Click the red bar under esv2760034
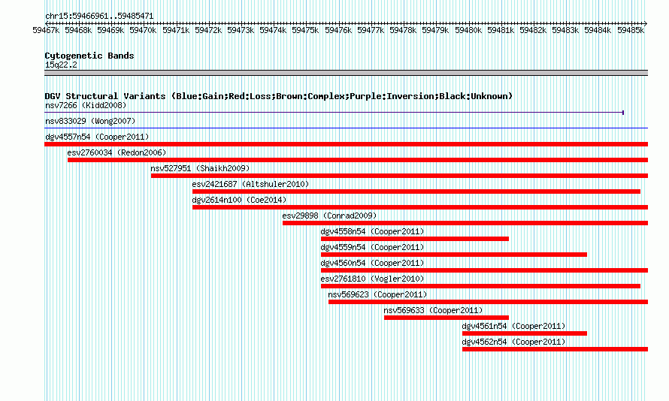Screen dimensions: 669x401 pyautogui.click(x=358, y=160)
